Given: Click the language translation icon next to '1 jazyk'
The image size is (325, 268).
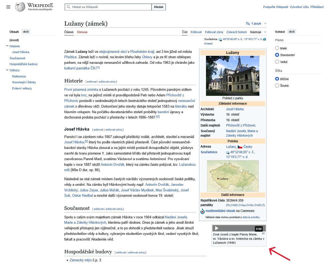Looking at the screenshot, I should (248, 23).
